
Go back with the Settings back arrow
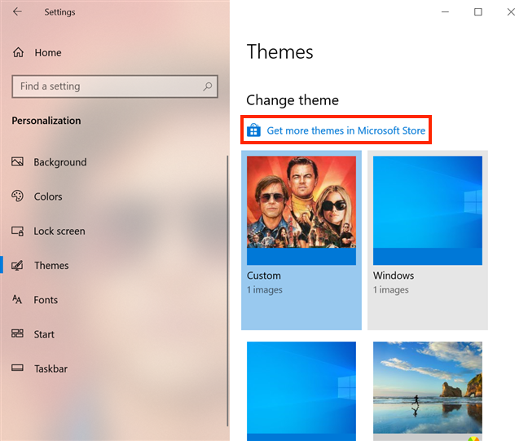[17, 11]
